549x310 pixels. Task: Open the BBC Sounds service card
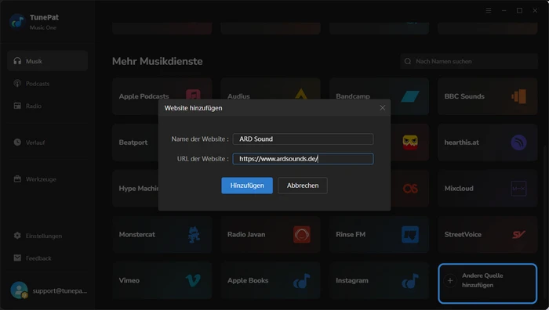pyautogui.click(x=487, y=96)
